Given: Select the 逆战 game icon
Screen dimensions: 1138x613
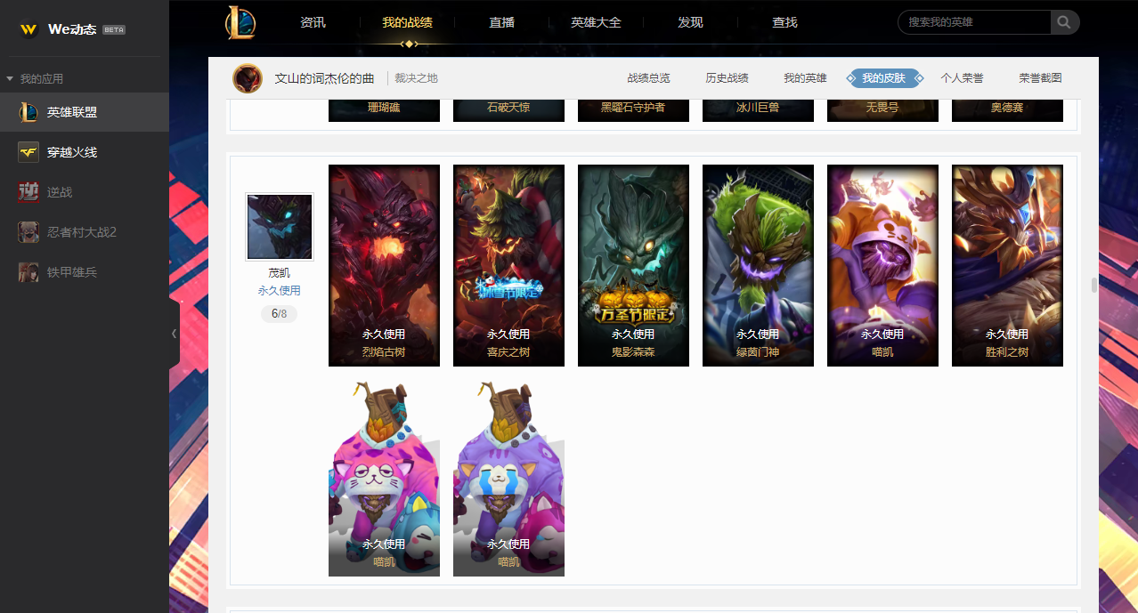Looking at the screenshot, I should tap(28, 192).
